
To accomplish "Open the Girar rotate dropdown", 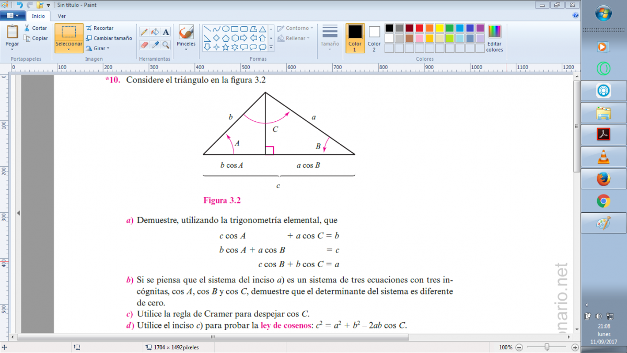I will click(98, 48).
